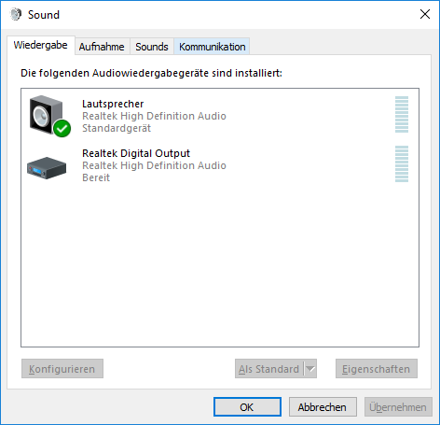This screenshot has height=425, width=440.
Task: Close the Sound dialog window
Action: [x=425, y=14]
